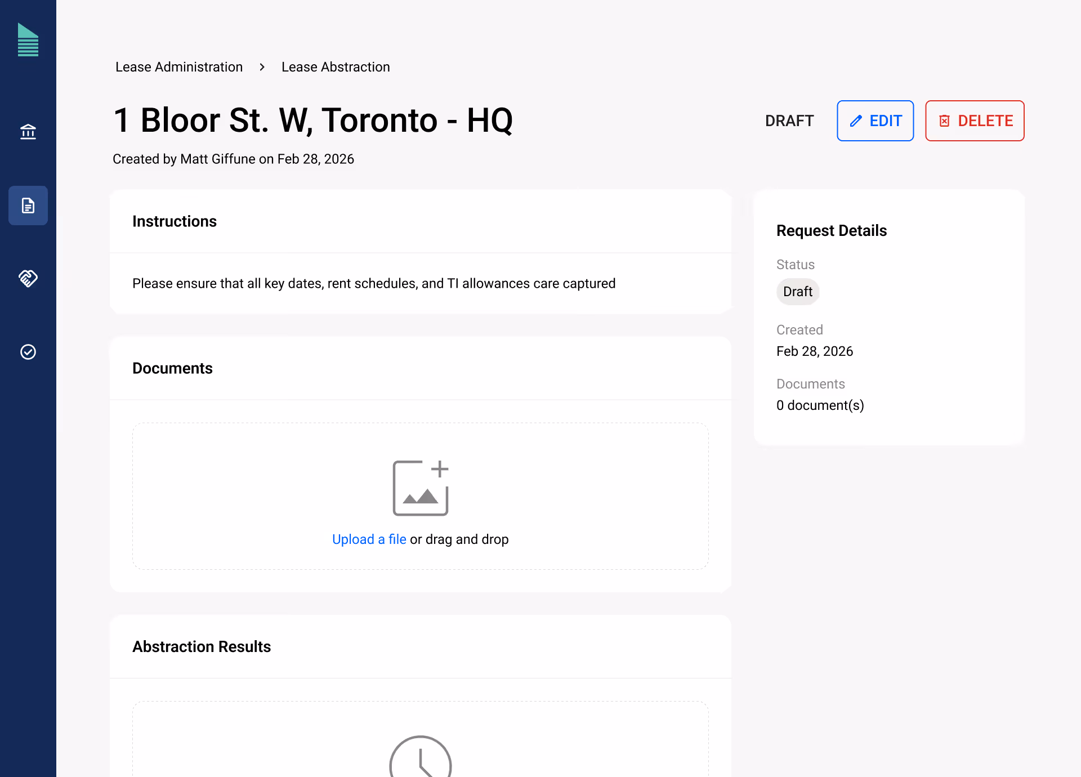
Task: Open the checkmark circle sidebar icon
Action: pos(28,352)
